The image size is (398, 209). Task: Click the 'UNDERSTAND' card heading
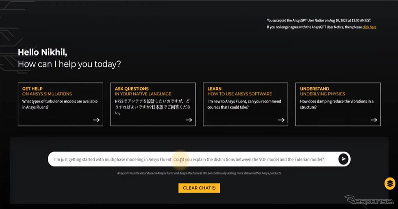(315, 88)
